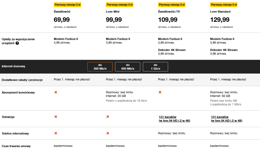The height and width of the screenshot is (150, 260).
Task: Click Dekoder 4K Stream under Love Standard
Action: click(224, 50)
